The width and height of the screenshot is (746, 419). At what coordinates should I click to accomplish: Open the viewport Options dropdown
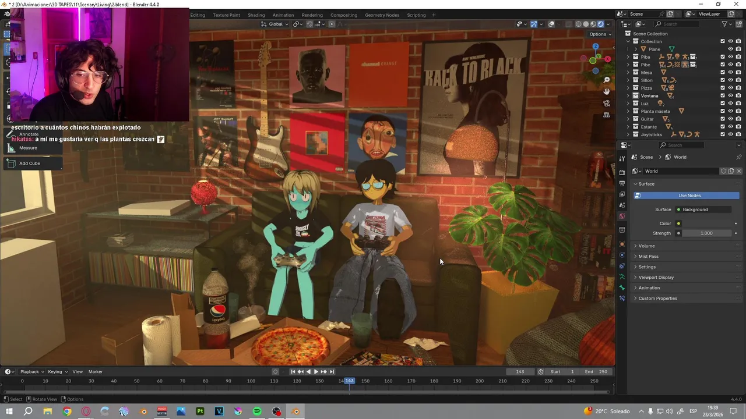point(600,34)
